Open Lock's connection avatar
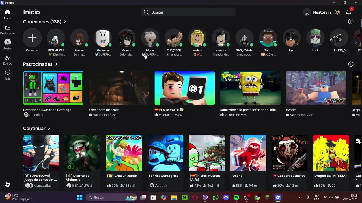 click(x=315, y=38)
